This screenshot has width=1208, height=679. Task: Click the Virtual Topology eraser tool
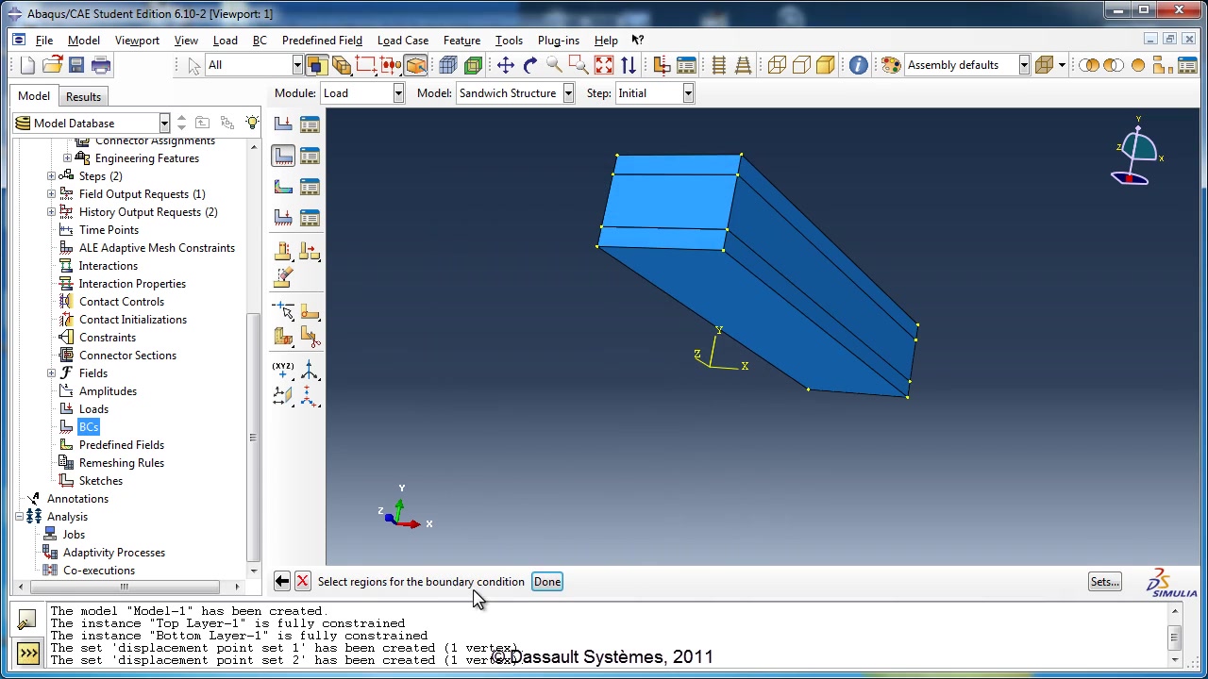283,278
